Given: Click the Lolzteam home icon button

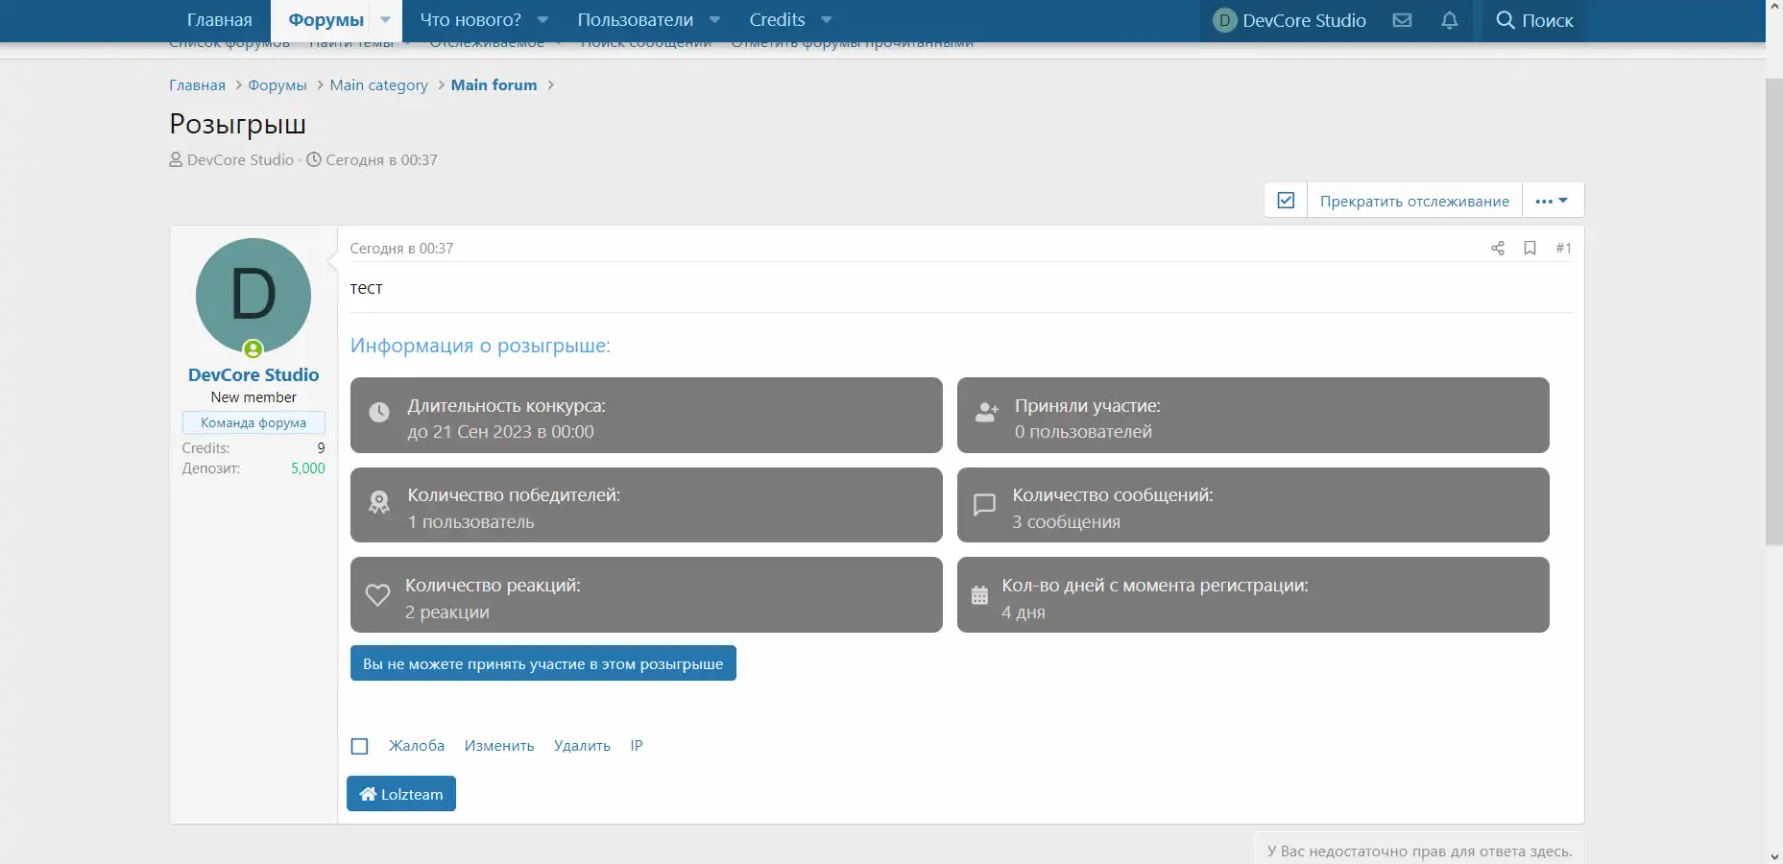Looking at the screenshot, I should (x=400, y=794).
